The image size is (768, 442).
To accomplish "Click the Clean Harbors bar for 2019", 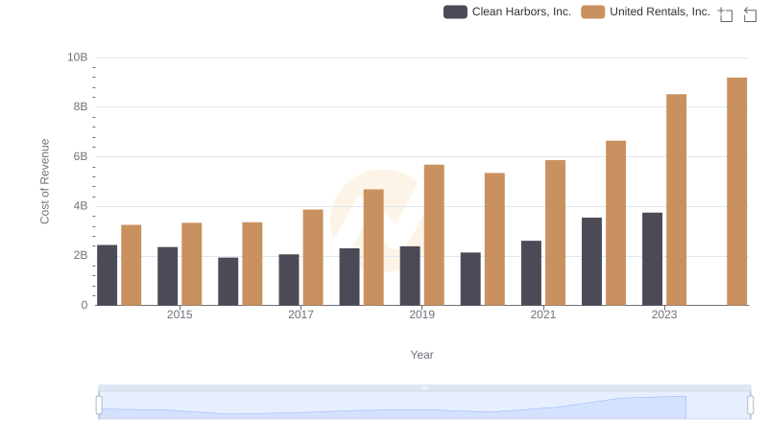I will (410, 276).
